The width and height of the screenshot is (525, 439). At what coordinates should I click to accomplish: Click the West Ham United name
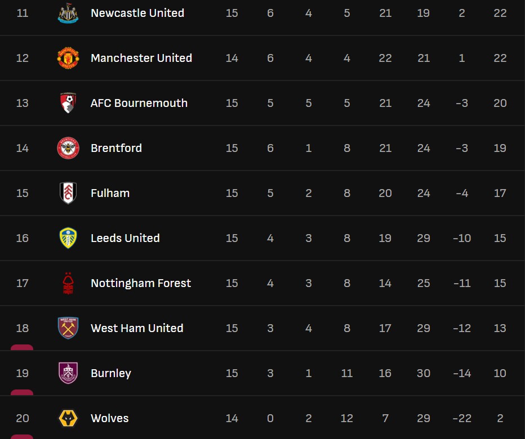point(137,328)
